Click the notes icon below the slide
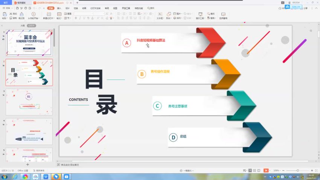This screenshot has width=320, height=180. tap(59, 165)
